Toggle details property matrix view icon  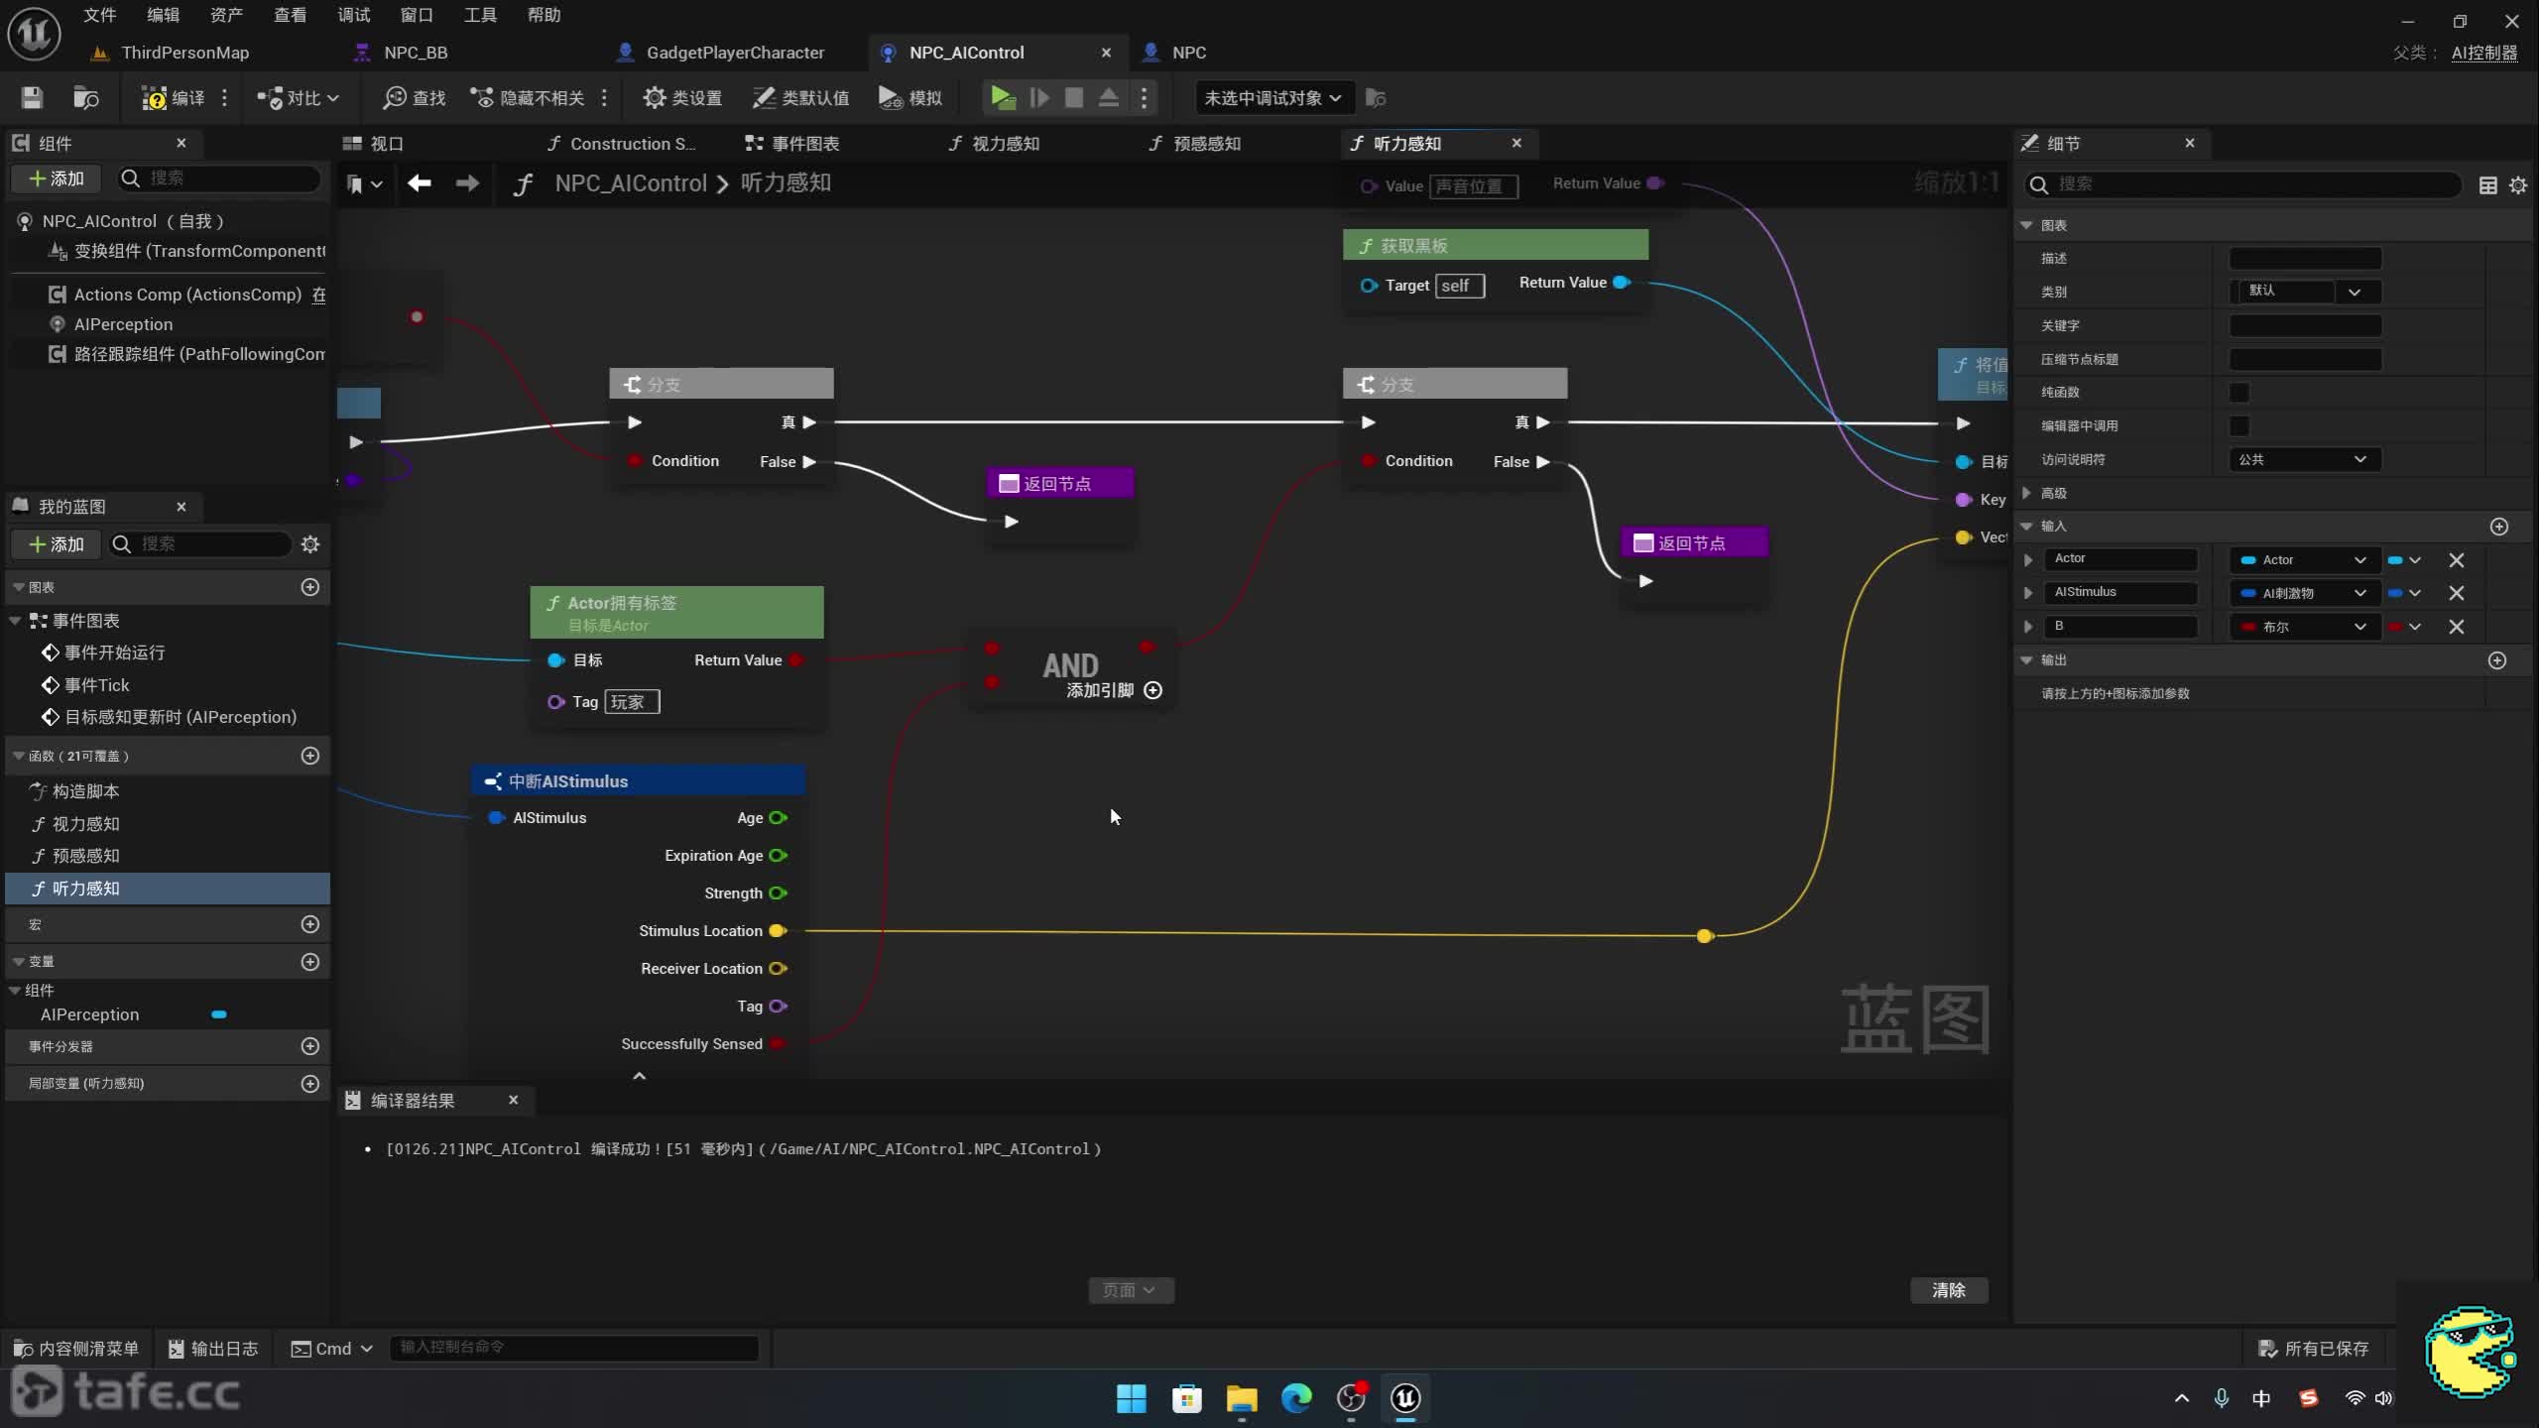pos(2487,185)
